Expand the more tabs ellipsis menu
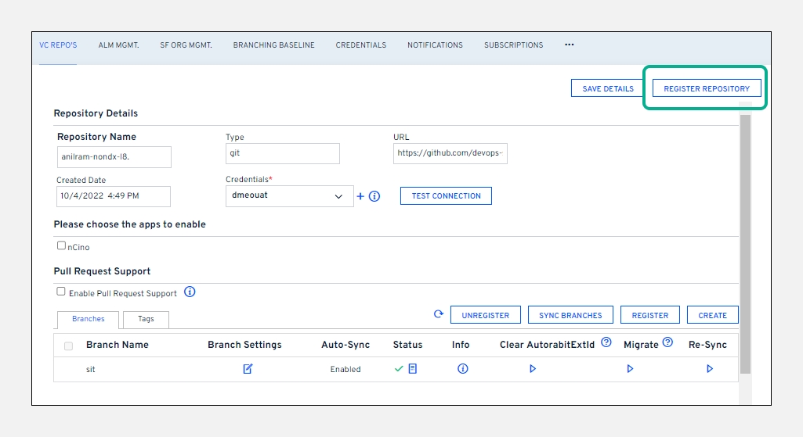Screen dimensions: 803x437 coord(569,45)
